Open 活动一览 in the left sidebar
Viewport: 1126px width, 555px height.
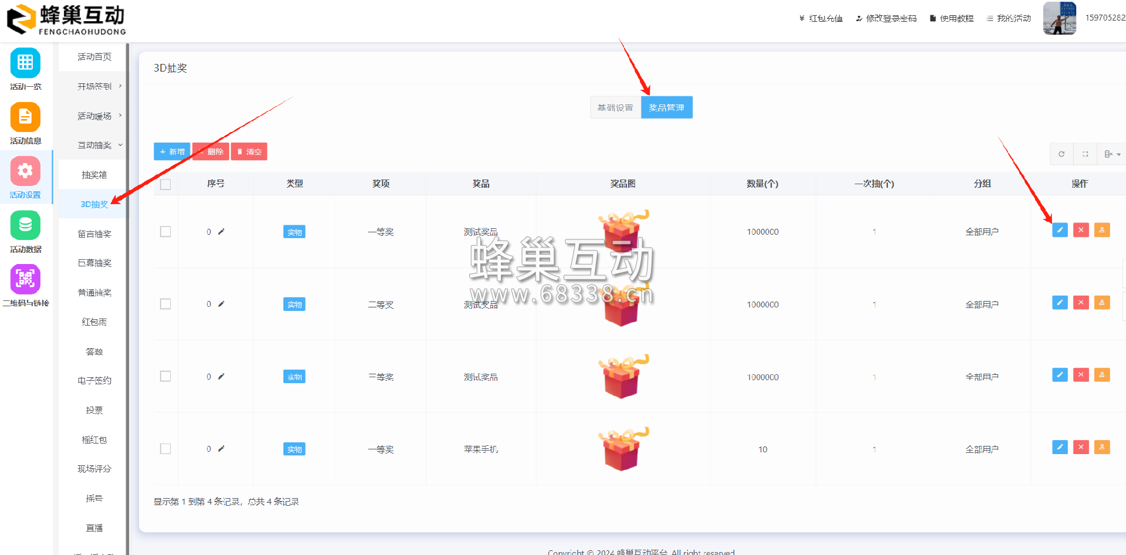(25, 69)
